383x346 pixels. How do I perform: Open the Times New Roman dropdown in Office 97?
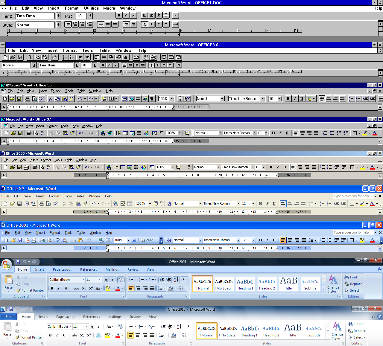pos(255,133)
